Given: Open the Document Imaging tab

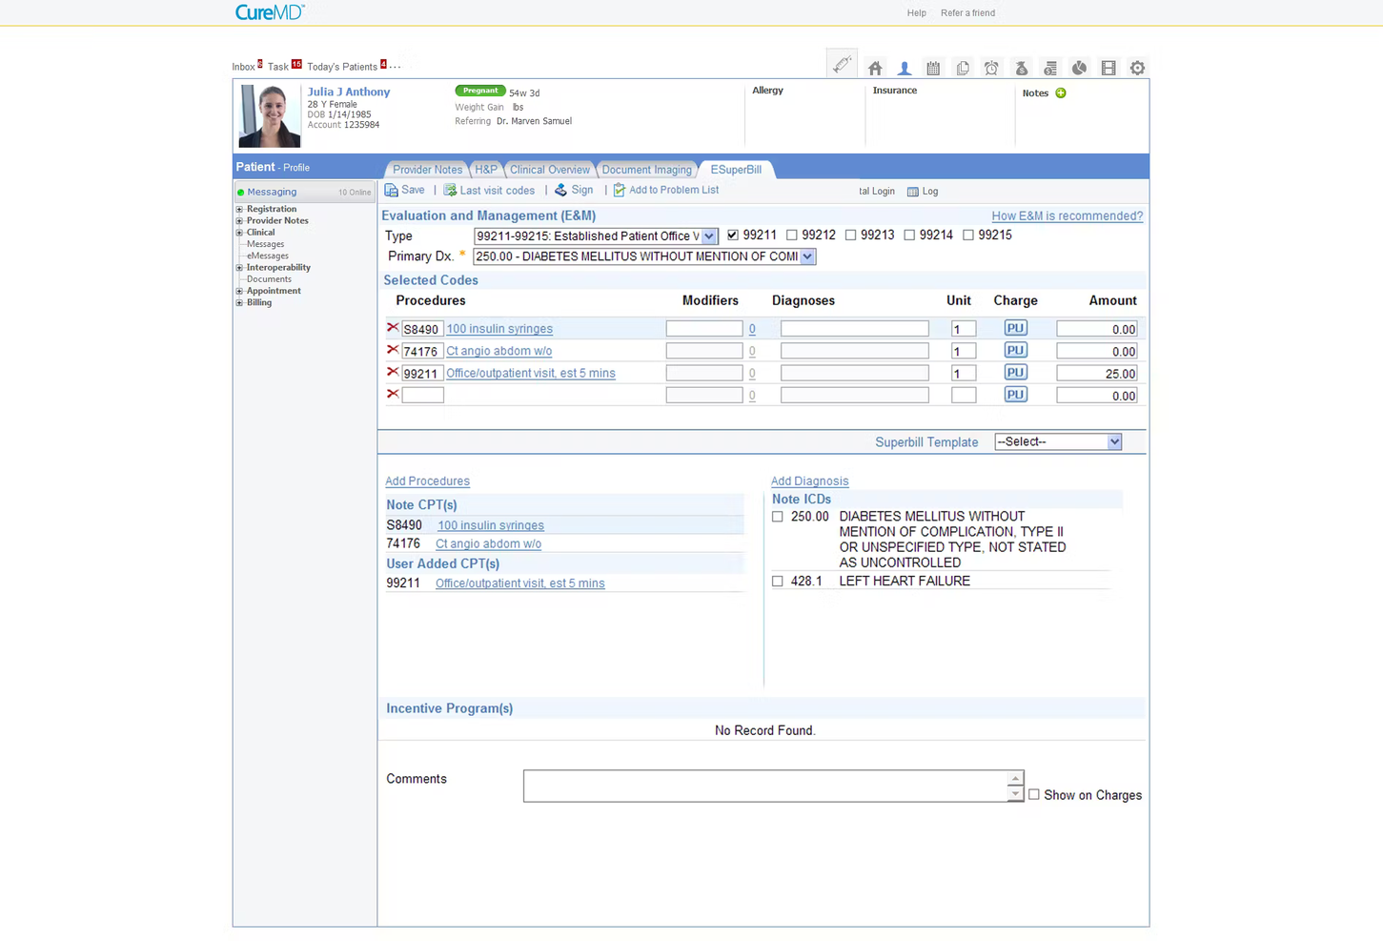Looking at the screenshot, I should pos(646,169).
